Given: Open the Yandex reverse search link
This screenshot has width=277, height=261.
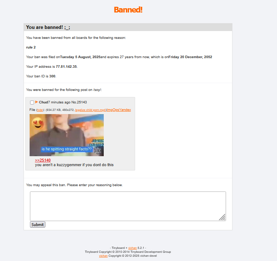Looking at the screenshot, I should point(124,110).
